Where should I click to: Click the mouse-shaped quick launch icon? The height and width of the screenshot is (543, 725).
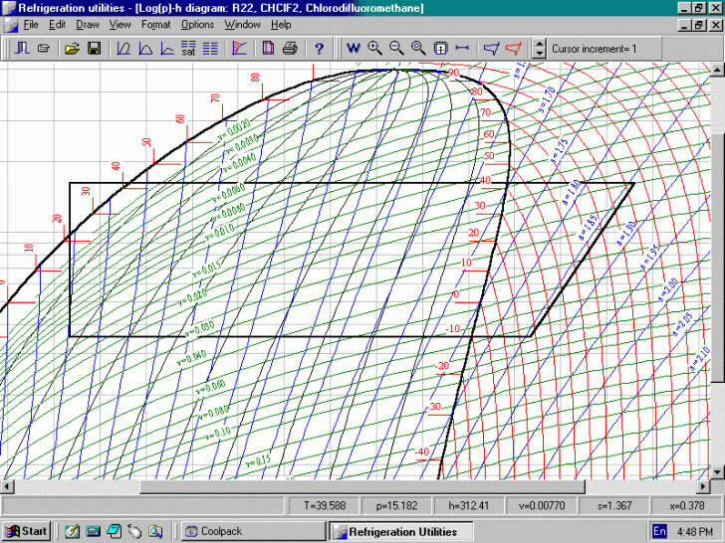134,531
